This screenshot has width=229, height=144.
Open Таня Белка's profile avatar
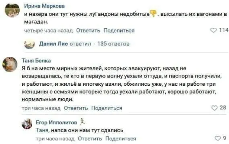click(10, 65)
